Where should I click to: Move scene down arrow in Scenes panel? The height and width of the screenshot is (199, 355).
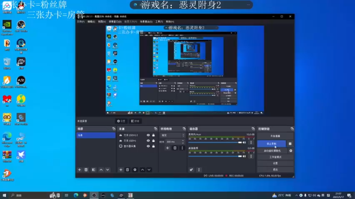pyautogui.click(x=107, y=170)
